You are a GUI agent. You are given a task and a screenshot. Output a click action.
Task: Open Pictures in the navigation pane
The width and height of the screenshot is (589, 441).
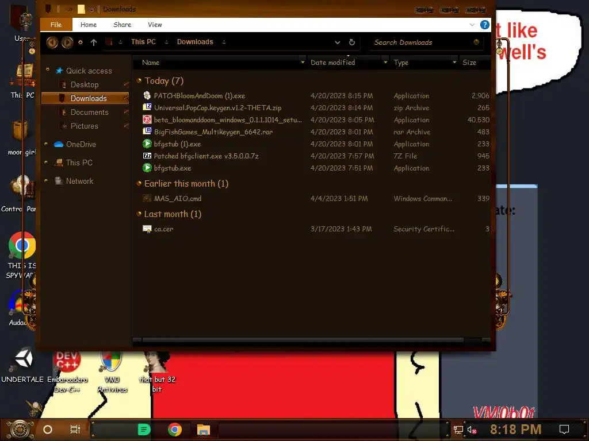coord(84,126)
